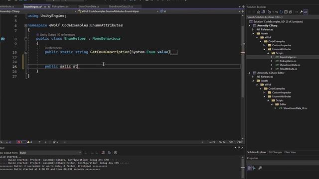
Task: Click the Search Solution Explorer field
Action: [x=283, y=17]
